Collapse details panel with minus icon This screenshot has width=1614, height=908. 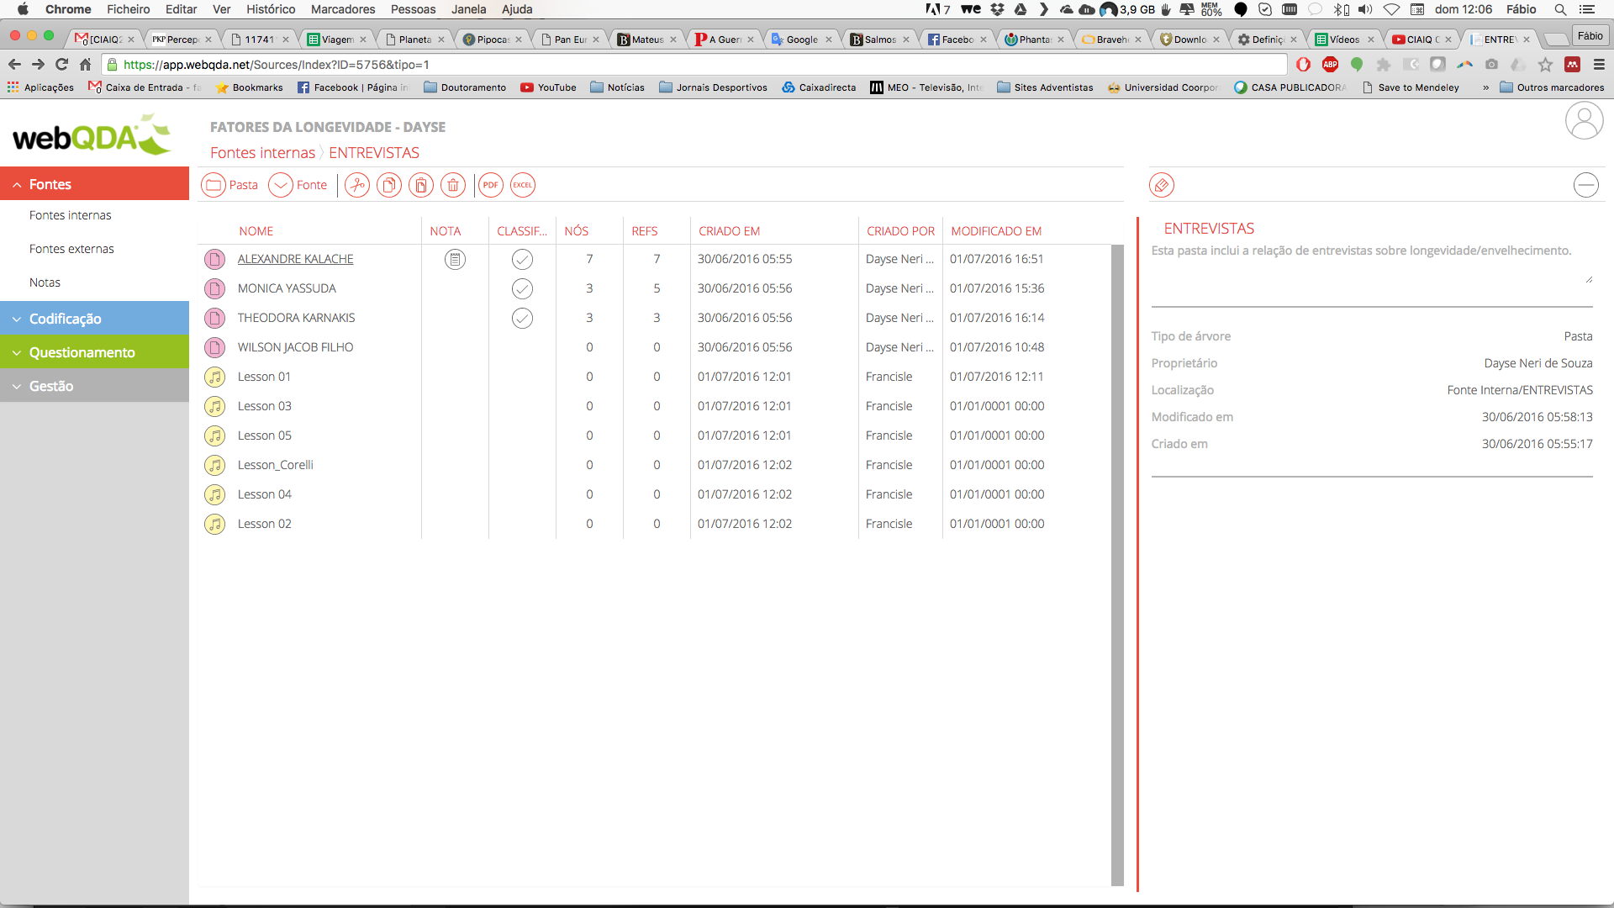1586,185
